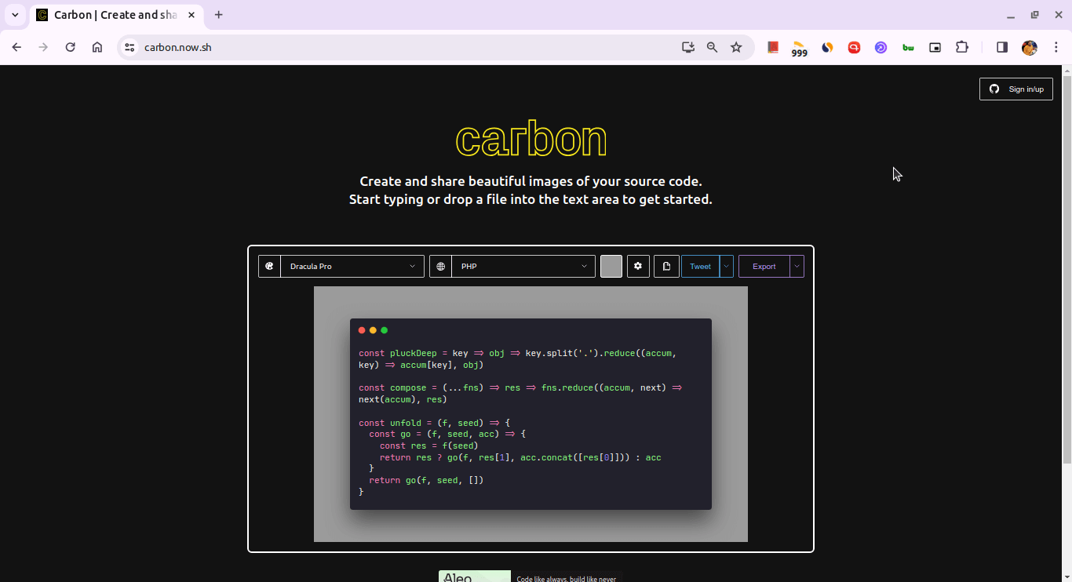Click the 'const res = f(seed)' line
Viewport: 1072px width, 582px height.
point(428,446)
